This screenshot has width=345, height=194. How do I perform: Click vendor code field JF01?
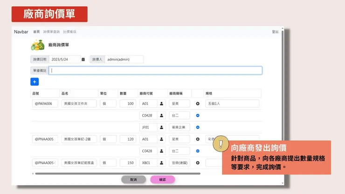(148, 127)
